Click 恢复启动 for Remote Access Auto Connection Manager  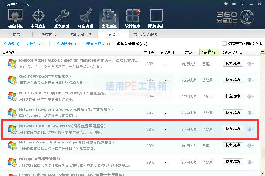pos(233,63)
